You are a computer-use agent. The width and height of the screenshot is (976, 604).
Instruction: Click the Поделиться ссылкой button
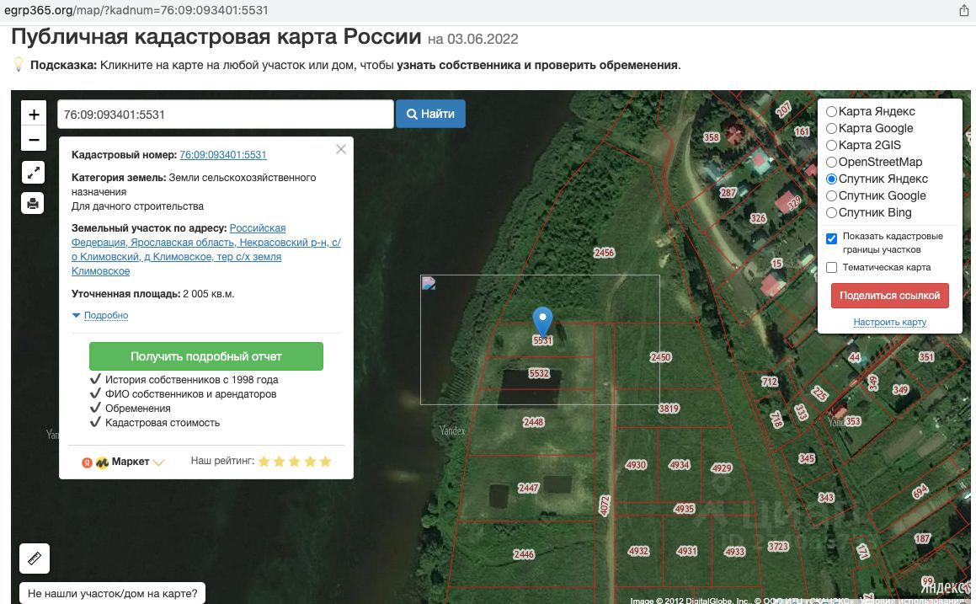coord(889,296)
